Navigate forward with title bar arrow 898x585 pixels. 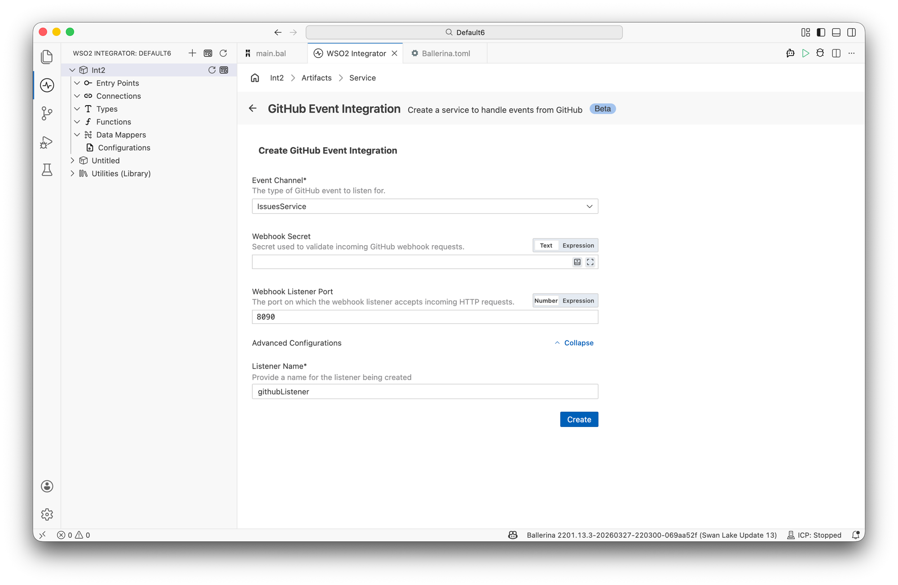click(x=293, y=32)
